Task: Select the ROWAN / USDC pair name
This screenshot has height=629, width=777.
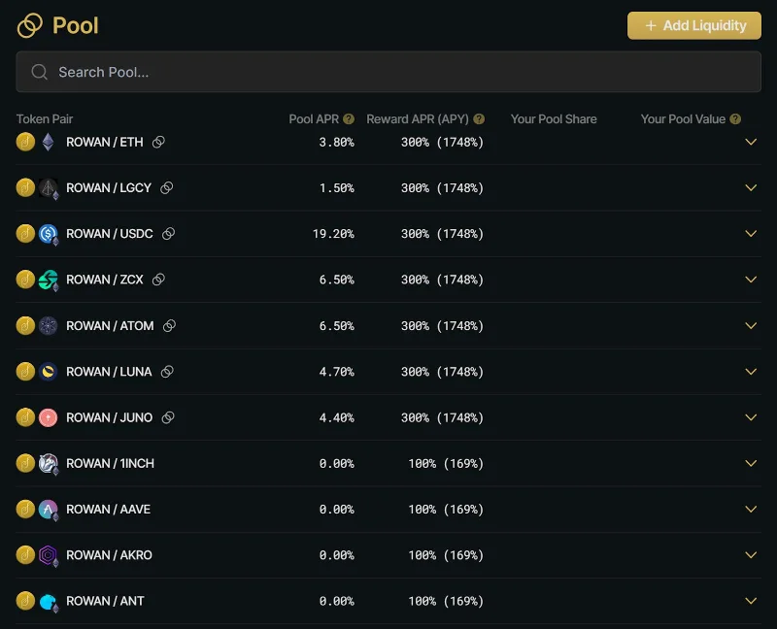Action: click(x=110, y=234)
